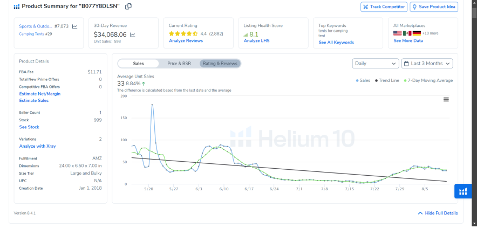This screenshot has height=228, width=477.
Task: Open revenue trend chart icon beside $34,068.06
Action: pyautogui.click(x=133, y=35)
